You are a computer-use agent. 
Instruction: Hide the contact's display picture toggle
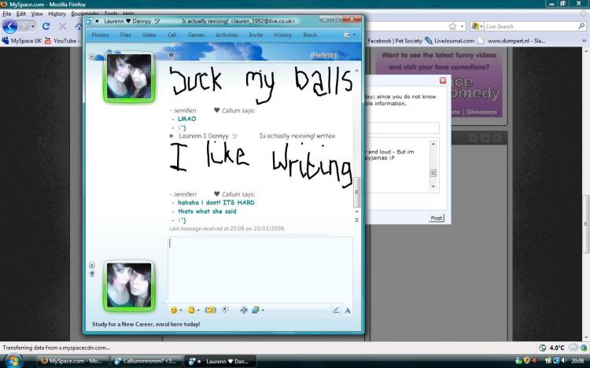pyautogui.click(x=92, y=57)
